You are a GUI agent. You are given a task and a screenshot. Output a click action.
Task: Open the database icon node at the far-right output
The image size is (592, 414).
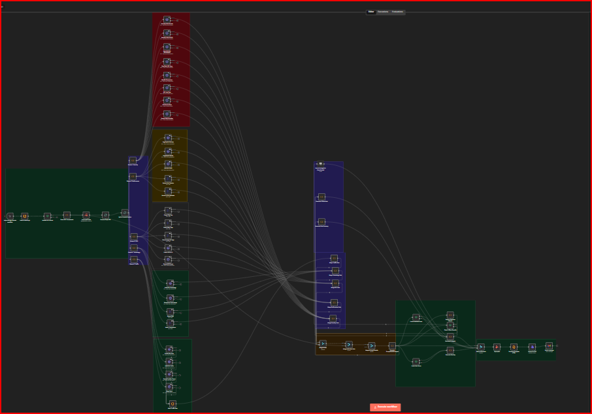pyautogui.click(x=532, y=347)
